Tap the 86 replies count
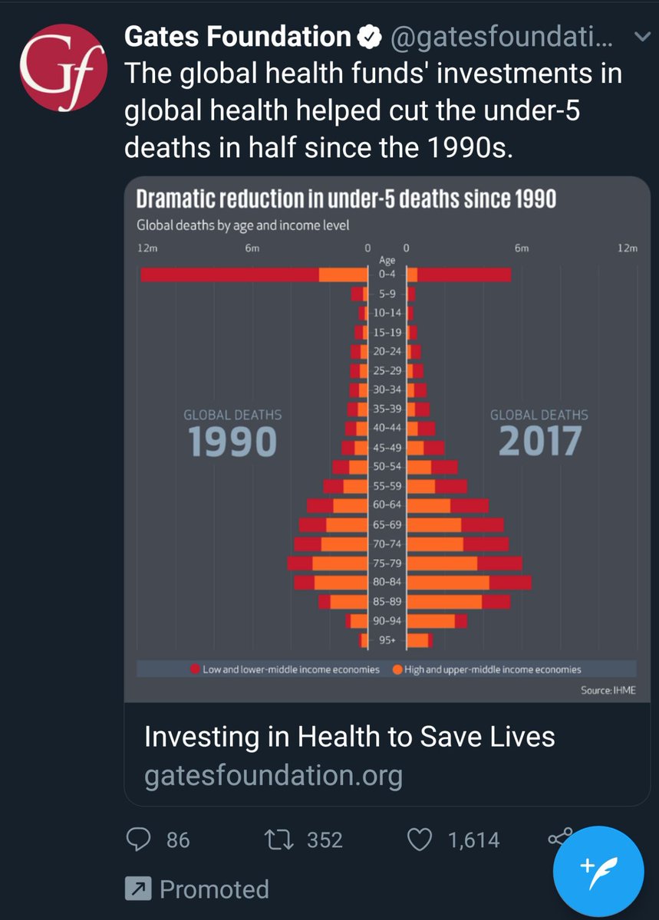The width and height of the screenshot is (659, 920). (x=177, y=840)
